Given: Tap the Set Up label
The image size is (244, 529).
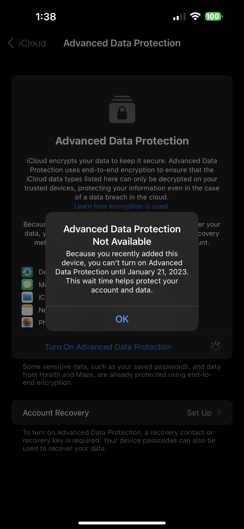Looking at the screenshot, I should click(199, 413).
